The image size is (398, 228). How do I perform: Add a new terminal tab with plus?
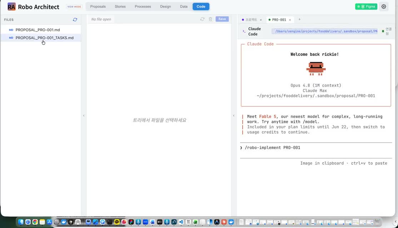coord(299,20)
